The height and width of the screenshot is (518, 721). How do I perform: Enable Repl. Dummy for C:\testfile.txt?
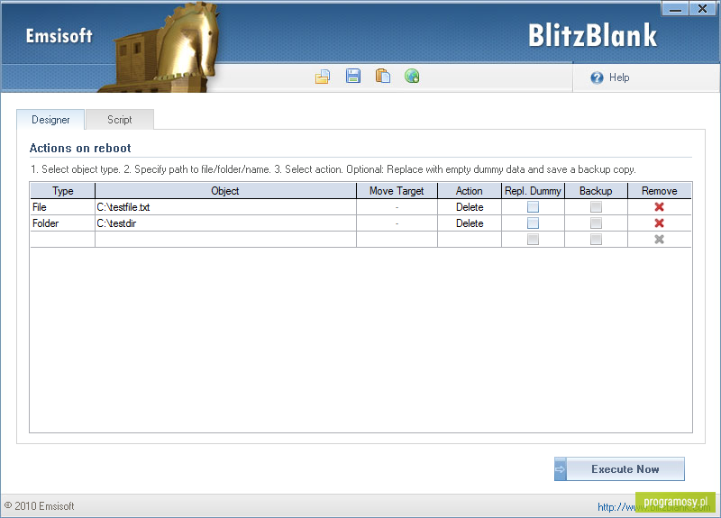coord(533,207)
